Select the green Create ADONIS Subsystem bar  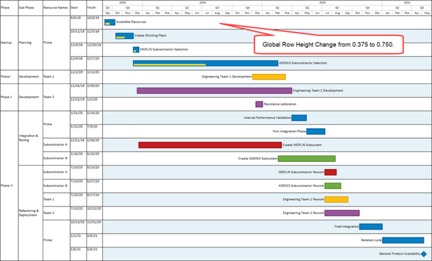307,159
